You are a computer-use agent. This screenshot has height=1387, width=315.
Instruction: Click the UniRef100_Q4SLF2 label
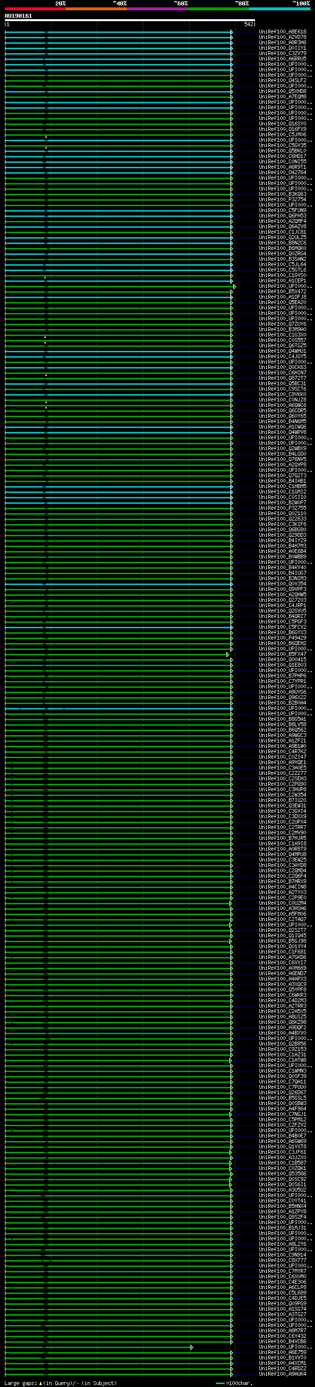point(283,80)
